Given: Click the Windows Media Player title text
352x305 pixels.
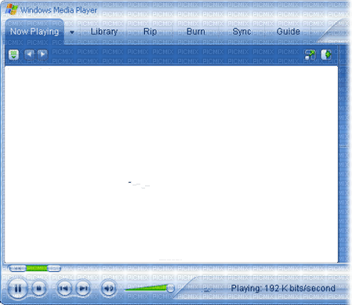Looking at the screenshot, I should click(x=59, y=10).
